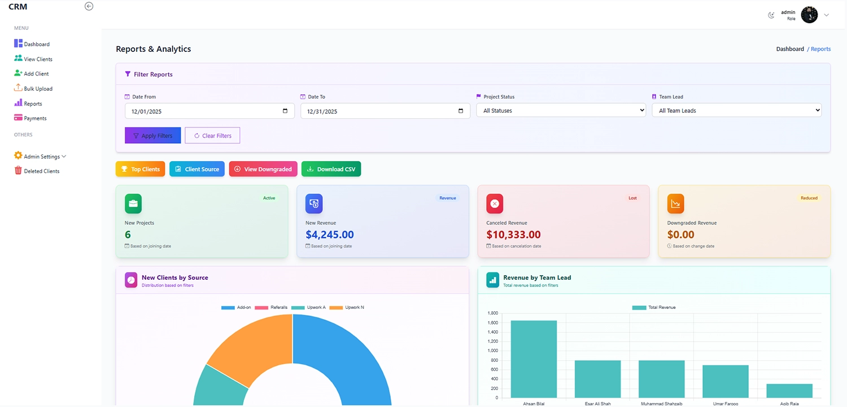This screenshot has height=407, width=847.
Task: Open the Project Status dropdown
Action: tap(561, 110)
